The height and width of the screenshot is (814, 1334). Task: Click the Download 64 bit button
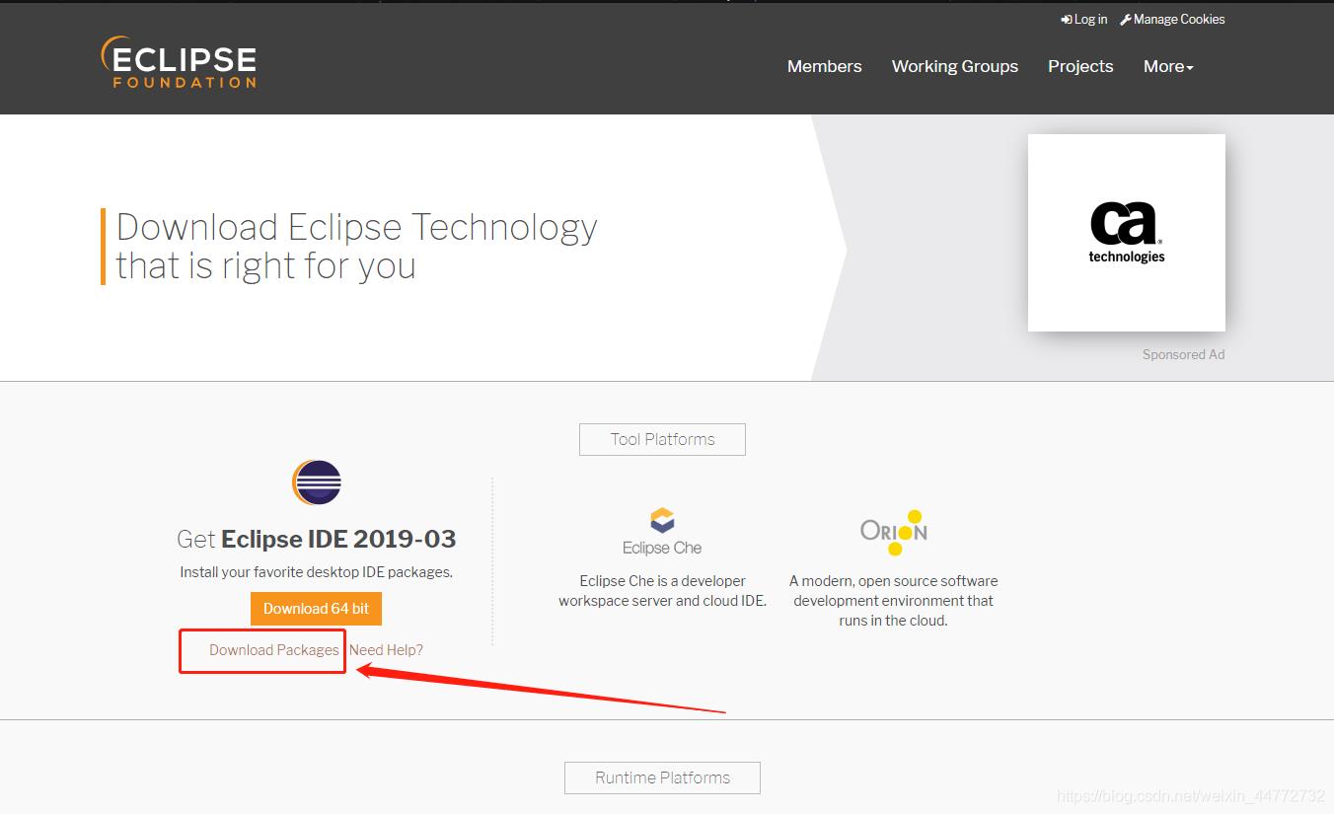pos(316,609)
